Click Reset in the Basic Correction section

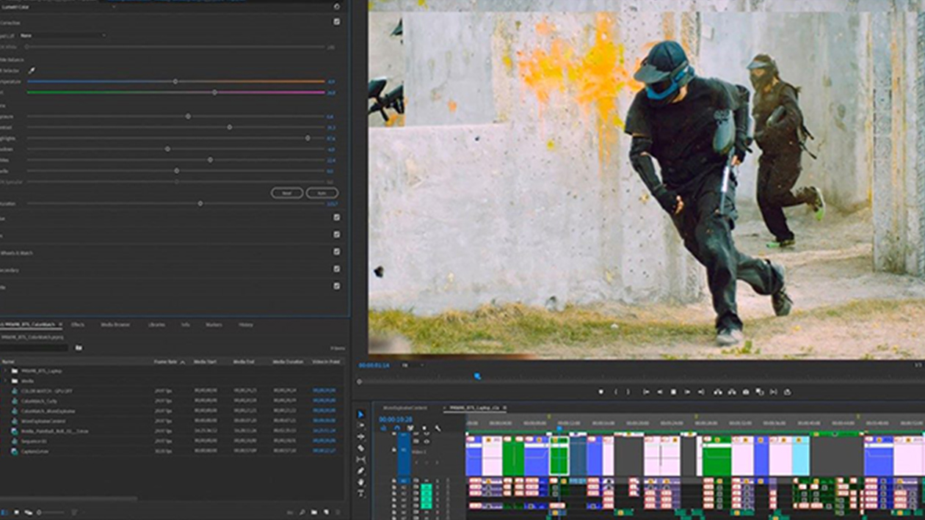click(x=286, y=193)
